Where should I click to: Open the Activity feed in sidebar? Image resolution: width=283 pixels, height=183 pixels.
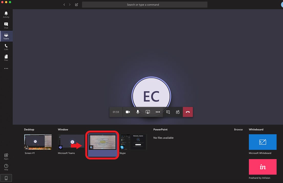(6, 14)
